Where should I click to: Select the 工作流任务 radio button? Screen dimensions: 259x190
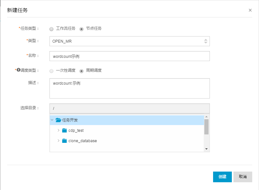[x=51, y=29]
